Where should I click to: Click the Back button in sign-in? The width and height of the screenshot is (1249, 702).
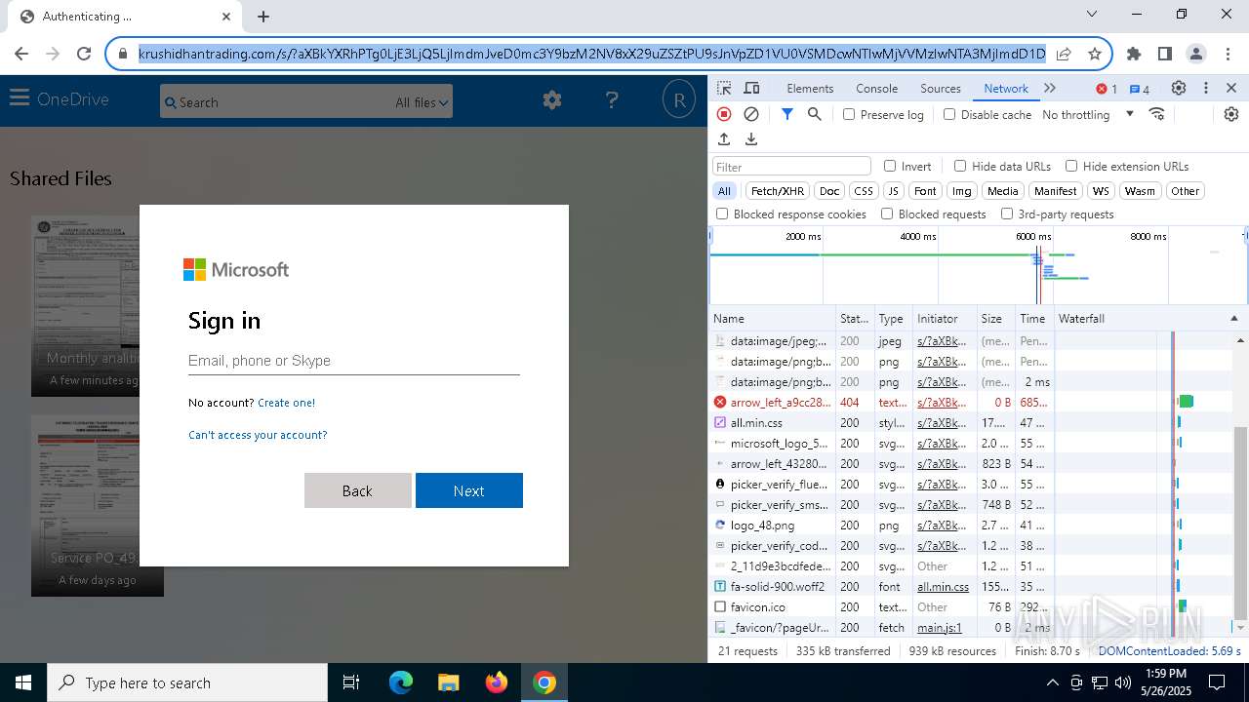point(357,490)
